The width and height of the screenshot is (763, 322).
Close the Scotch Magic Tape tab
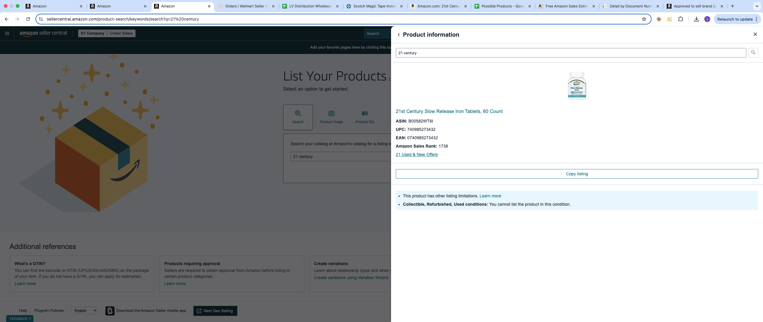pos(401,6)
